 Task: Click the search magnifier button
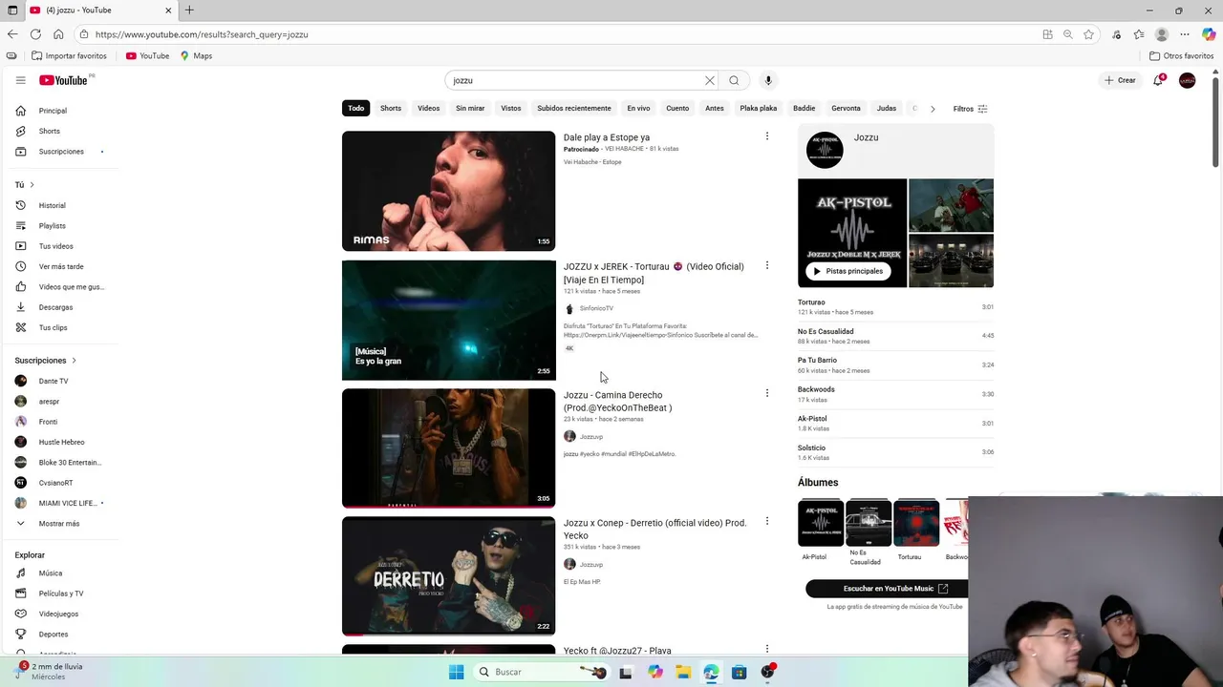click(734, 80)
